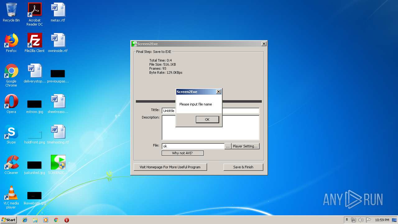Open Action Center flag tray icon

pos(368,220)
